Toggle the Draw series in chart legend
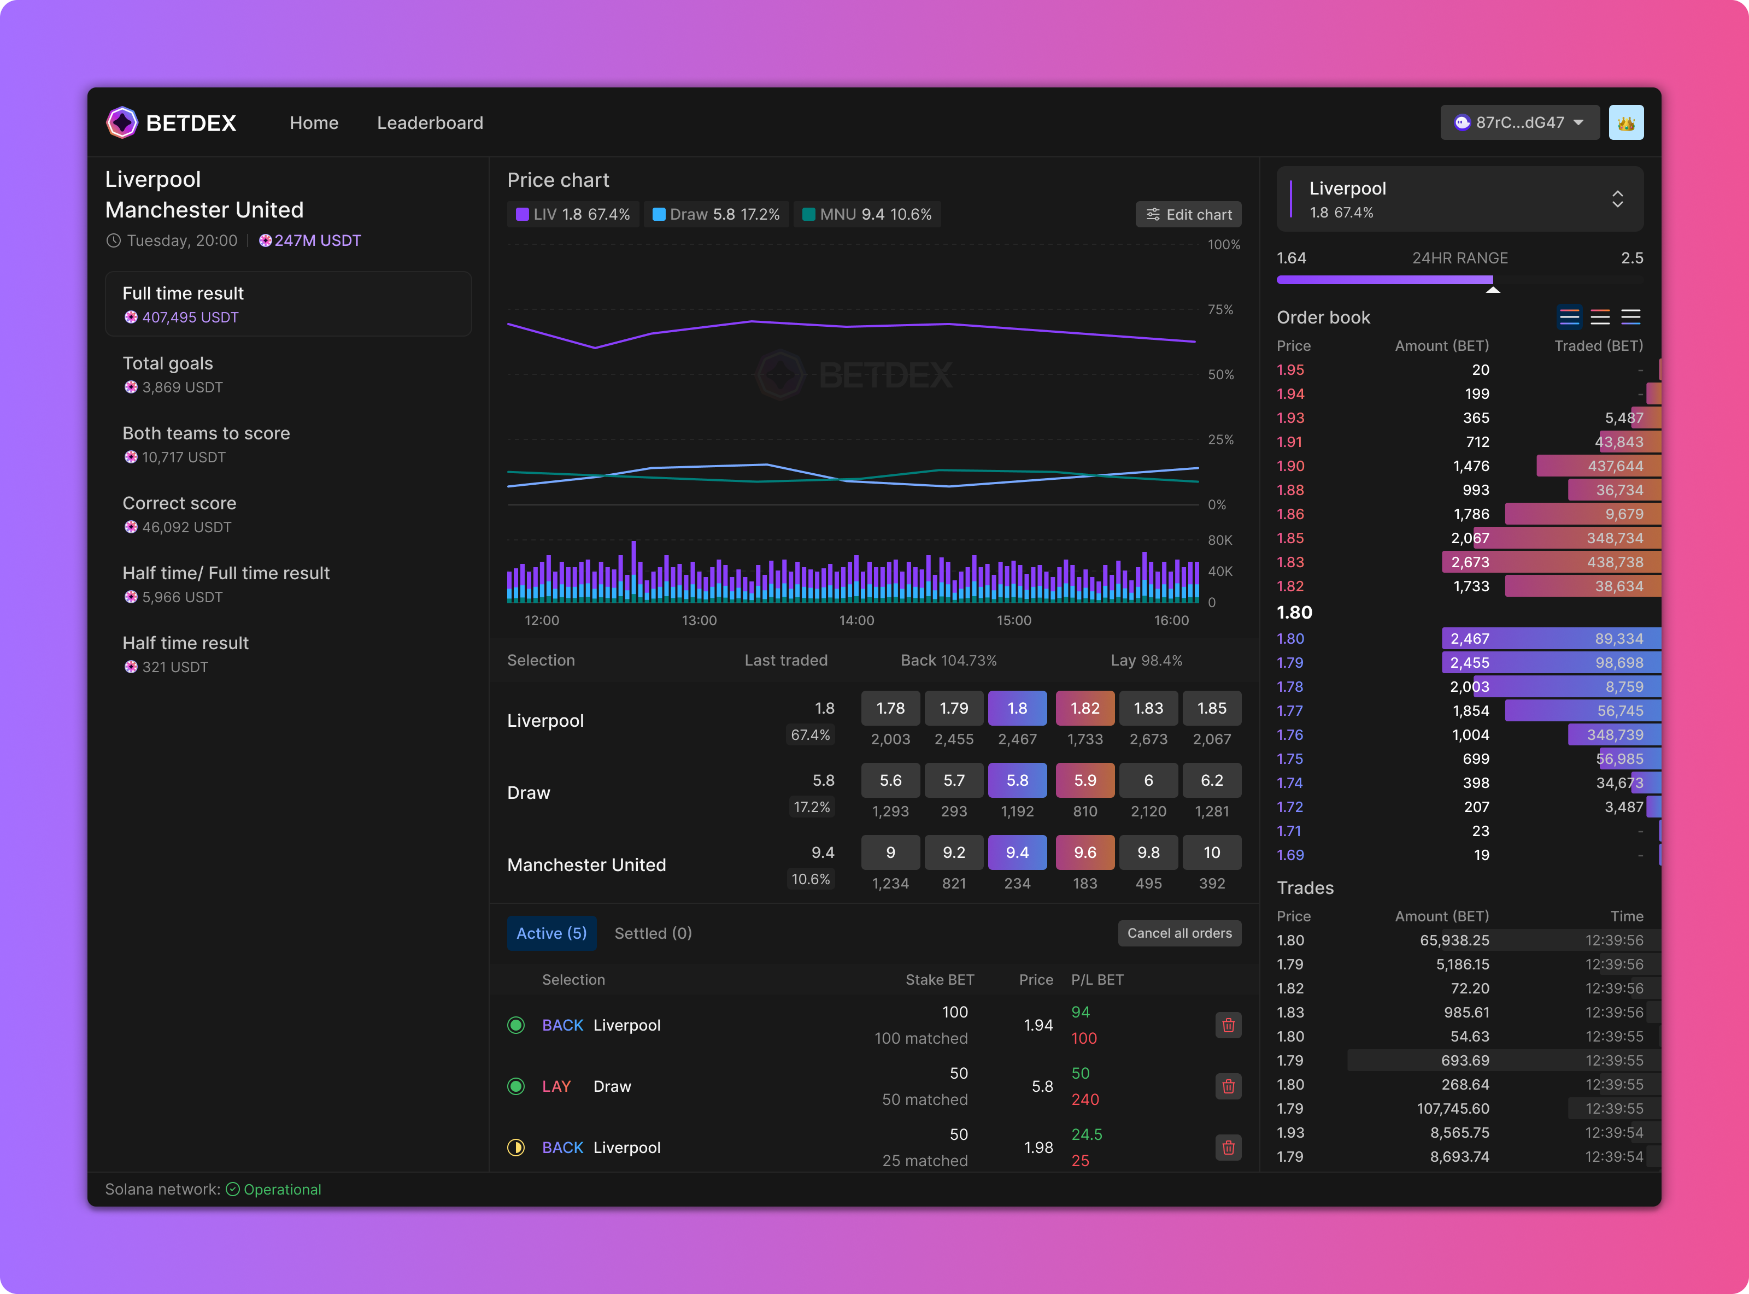This screenshot has width=1749, height=1294. point(716,215)
